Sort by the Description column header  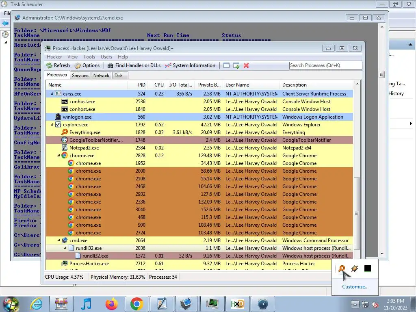[316, 85]
